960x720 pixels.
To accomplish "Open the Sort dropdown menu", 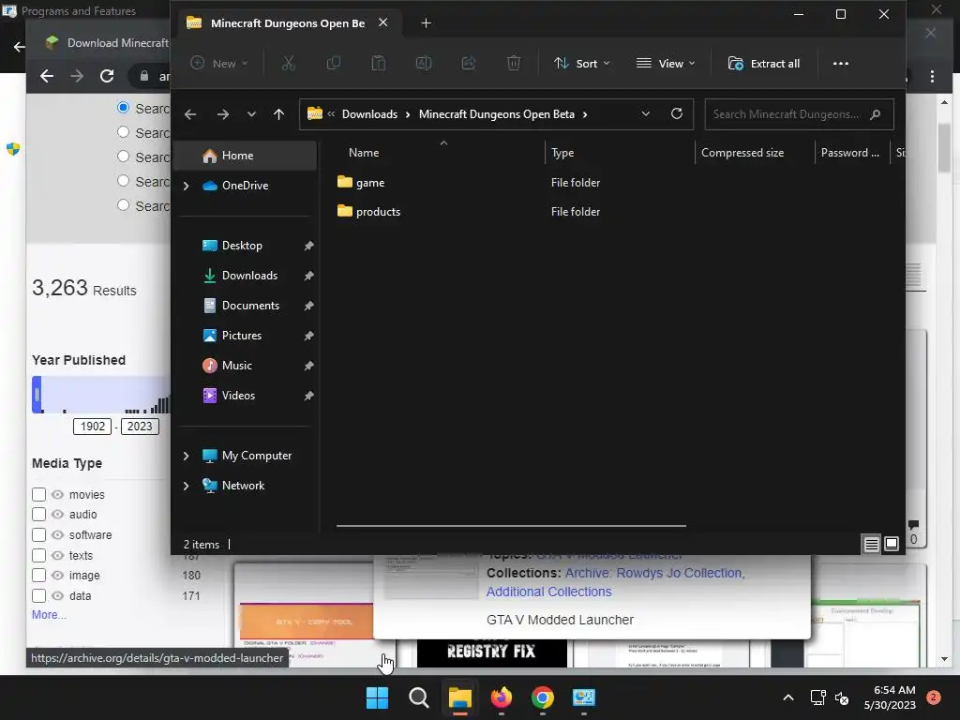I will pos(581,63).
